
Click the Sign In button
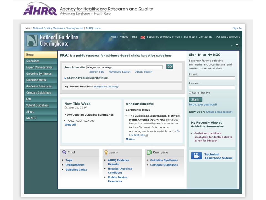pos(195,100)
